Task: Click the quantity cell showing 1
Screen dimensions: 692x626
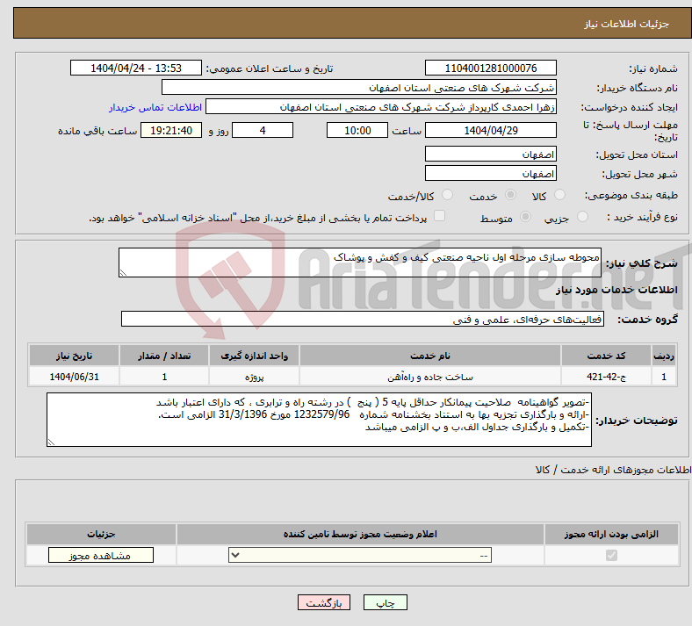Action: pyautogui.click(x=164, y=377)
